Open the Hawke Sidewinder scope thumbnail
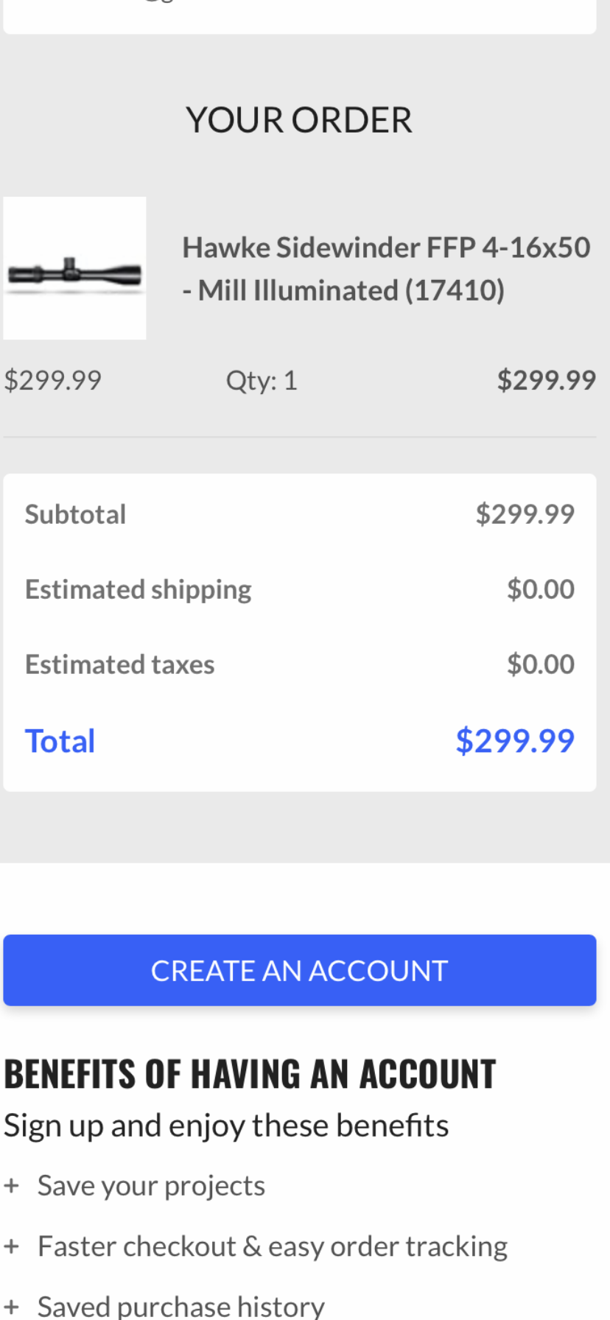This screenshot has height=1320, width=610. pos(74,268)
